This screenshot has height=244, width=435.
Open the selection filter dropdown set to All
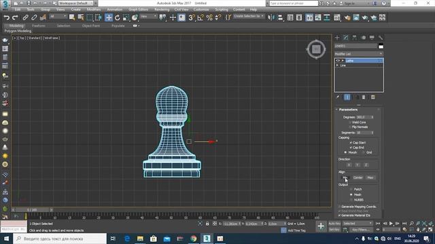click(x=58, y=16)
